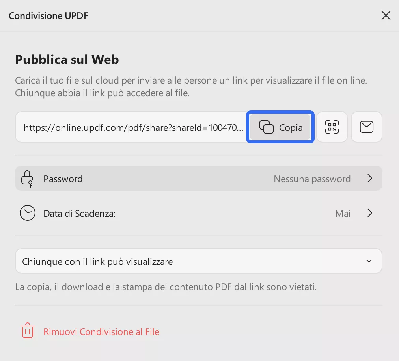Click the share link URL field
399x361 pixels.
[x=132, y=127]
